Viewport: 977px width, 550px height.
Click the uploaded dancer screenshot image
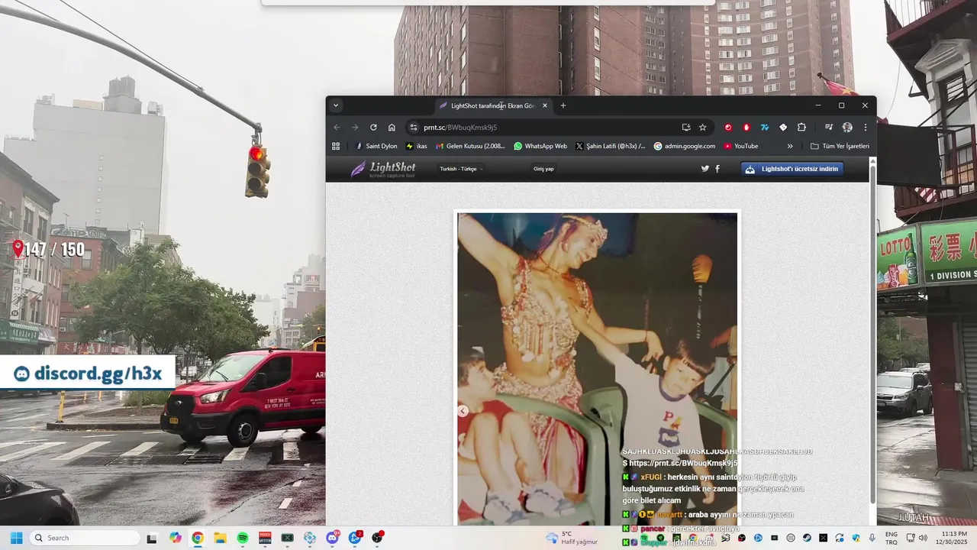598,368
